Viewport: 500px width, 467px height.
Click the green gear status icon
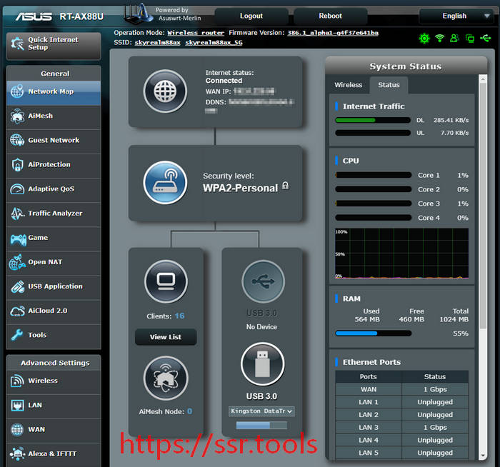[424, 38]
